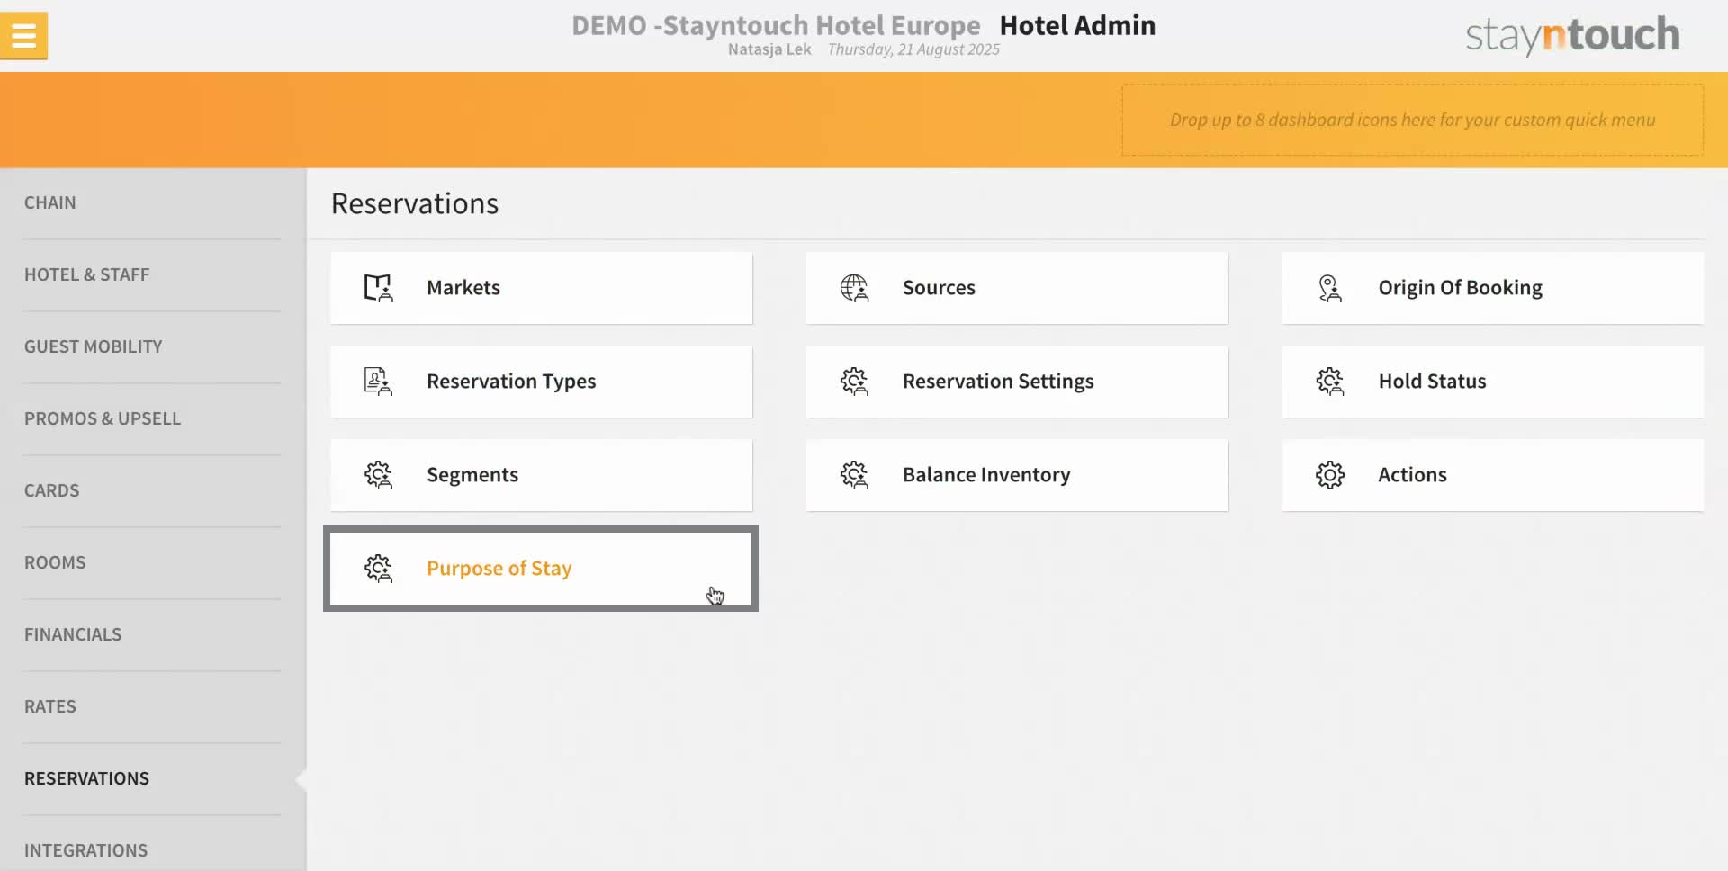Open the Hold Status label
The image size is (1728, 871).
(1432, 382)
